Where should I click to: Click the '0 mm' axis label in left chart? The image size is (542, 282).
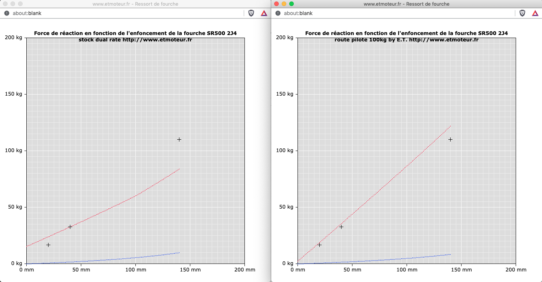(x=26, y=270)
